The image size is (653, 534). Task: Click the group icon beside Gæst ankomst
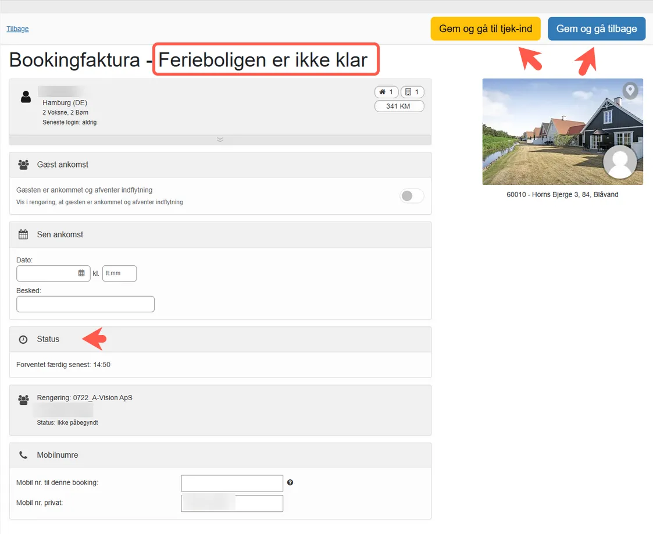coord(23,164)
